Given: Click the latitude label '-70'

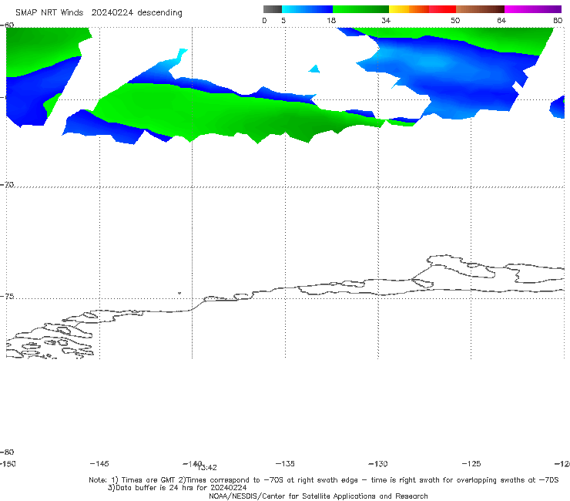Looking at the screenshot, I should tap(7, 184).
